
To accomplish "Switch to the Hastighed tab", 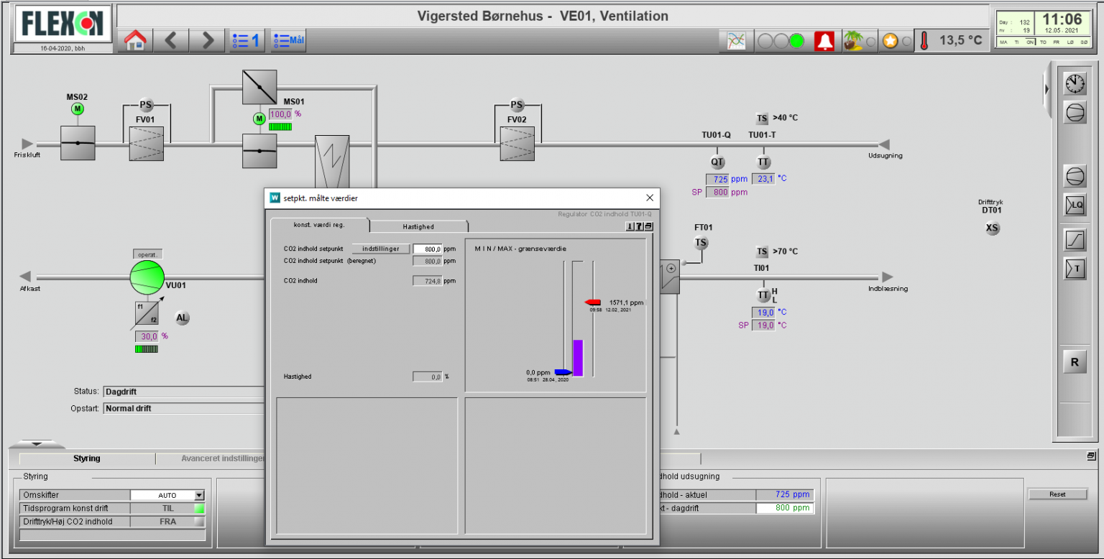I will (x=418, y=226).
